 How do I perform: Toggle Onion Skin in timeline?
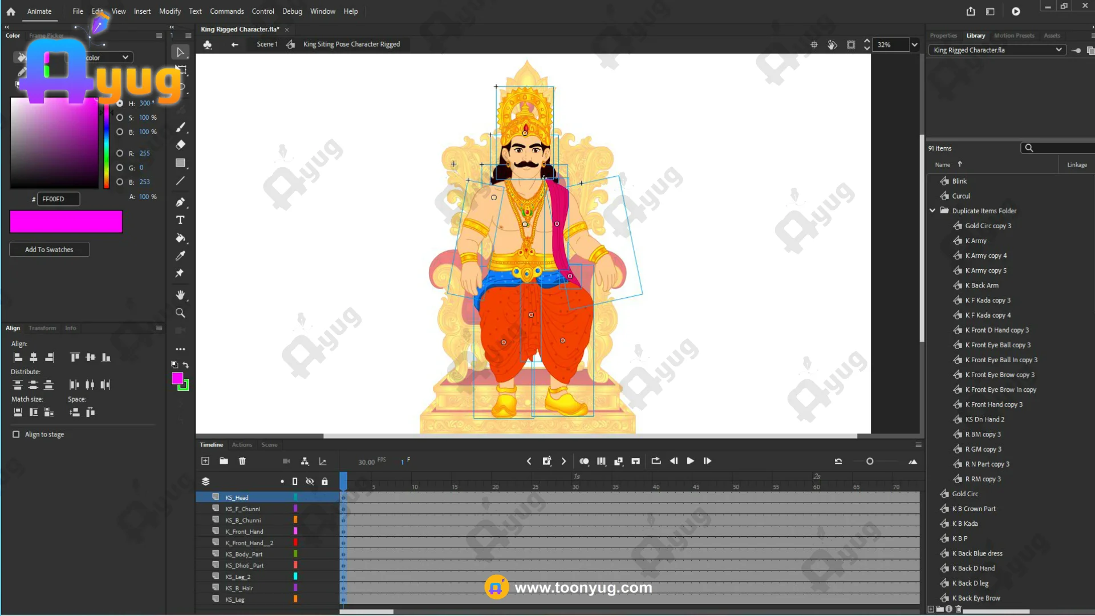[x=584, y=461]
